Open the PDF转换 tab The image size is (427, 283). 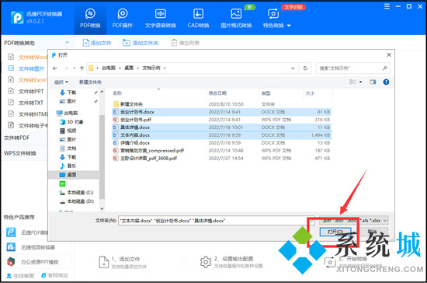click(x=90, y=19)
